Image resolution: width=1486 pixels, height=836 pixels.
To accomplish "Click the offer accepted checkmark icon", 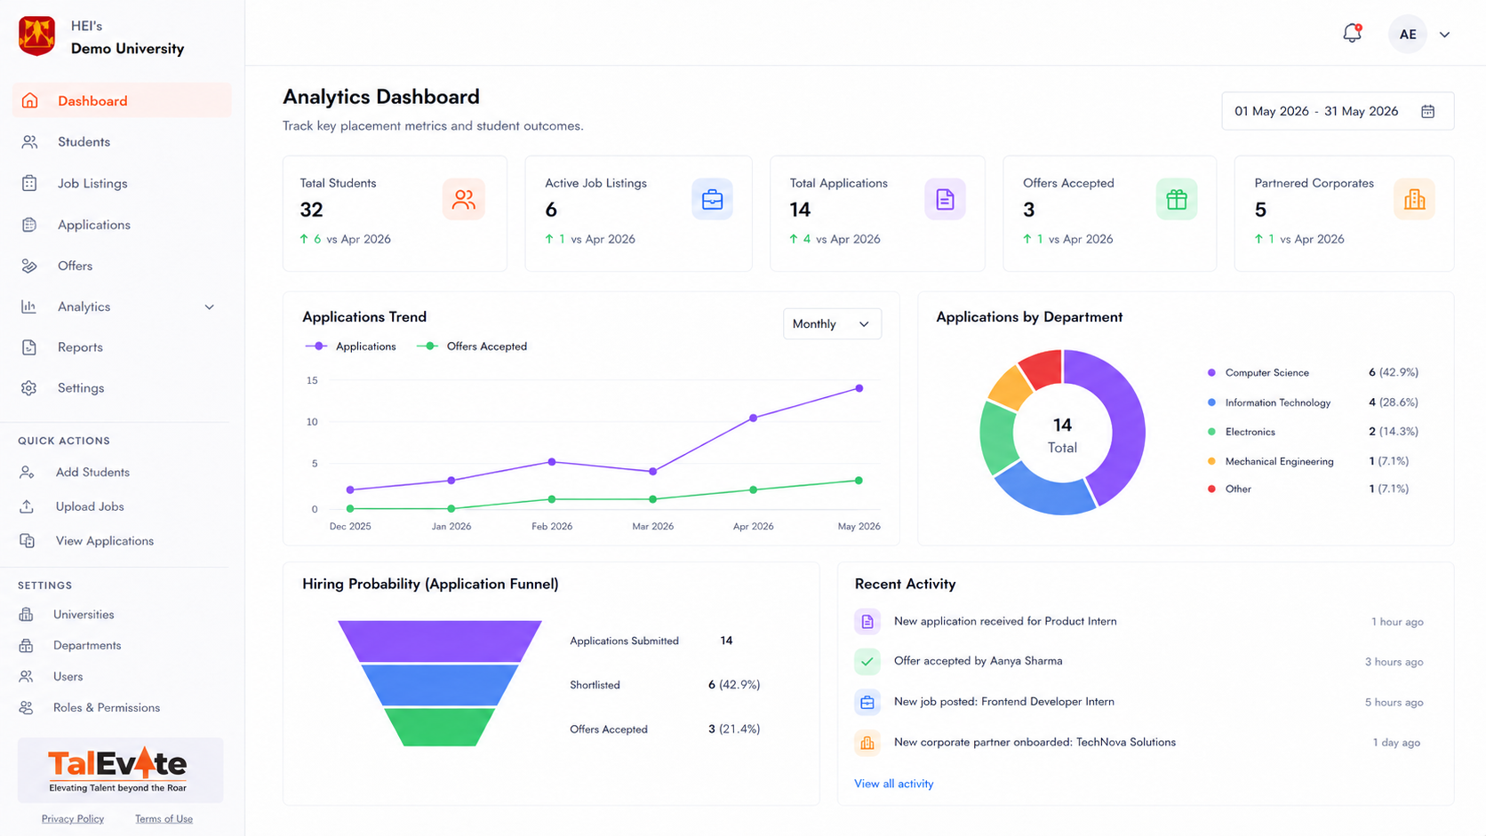I will tap(867, 662).
